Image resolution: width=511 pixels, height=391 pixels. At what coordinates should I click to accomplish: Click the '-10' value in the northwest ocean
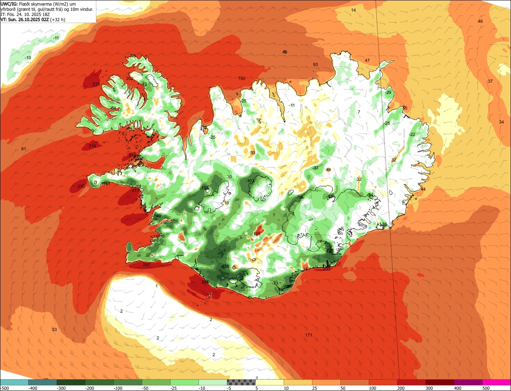(x=28, y=58)
